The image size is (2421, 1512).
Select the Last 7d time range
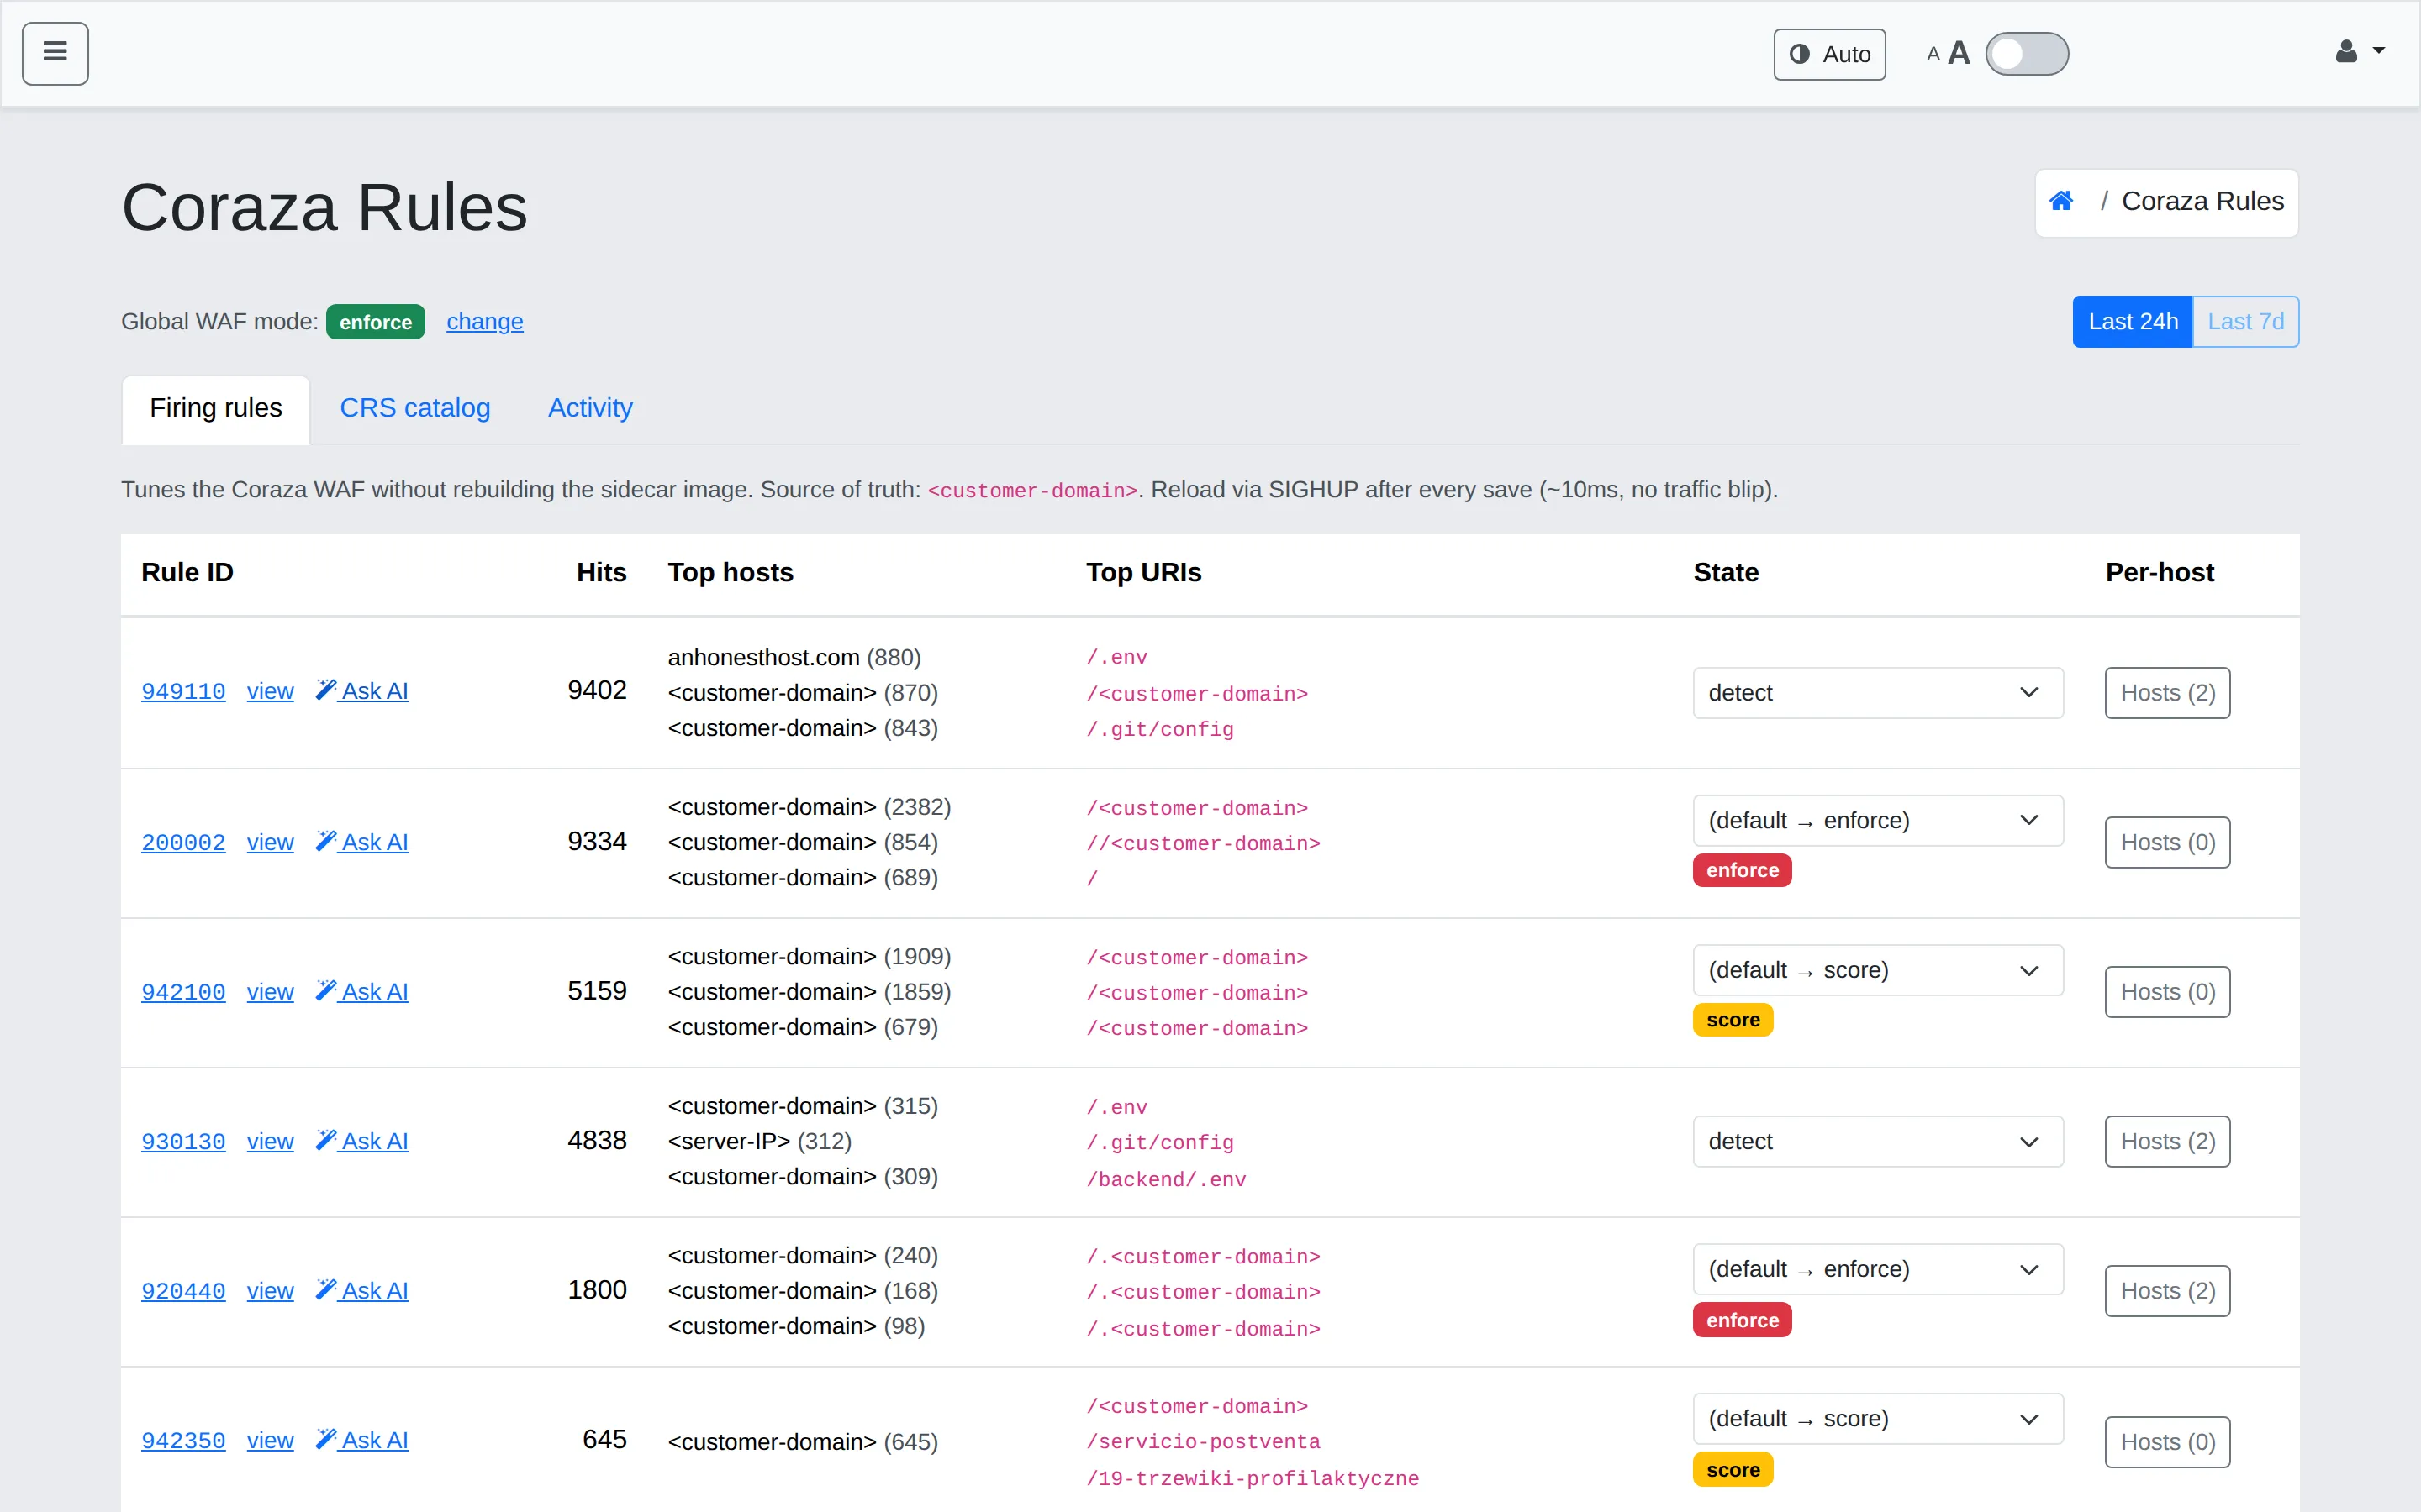[x=2246, y=322]
